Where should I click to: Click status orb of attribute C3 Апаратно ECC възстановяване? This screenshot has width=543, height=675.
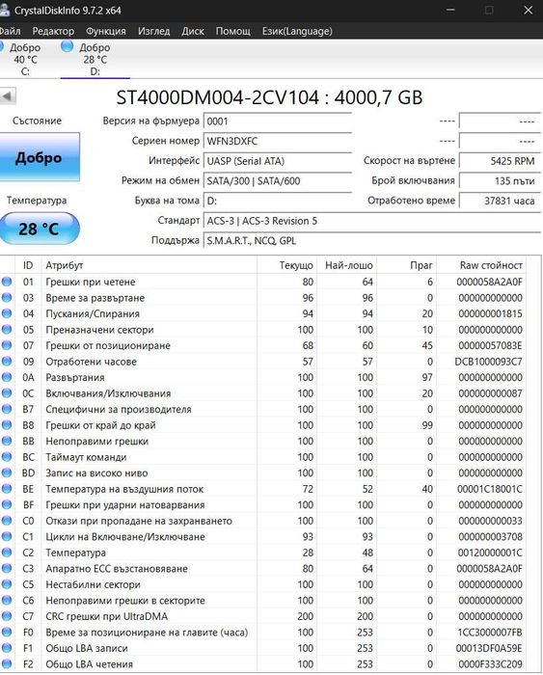(7, 568)
